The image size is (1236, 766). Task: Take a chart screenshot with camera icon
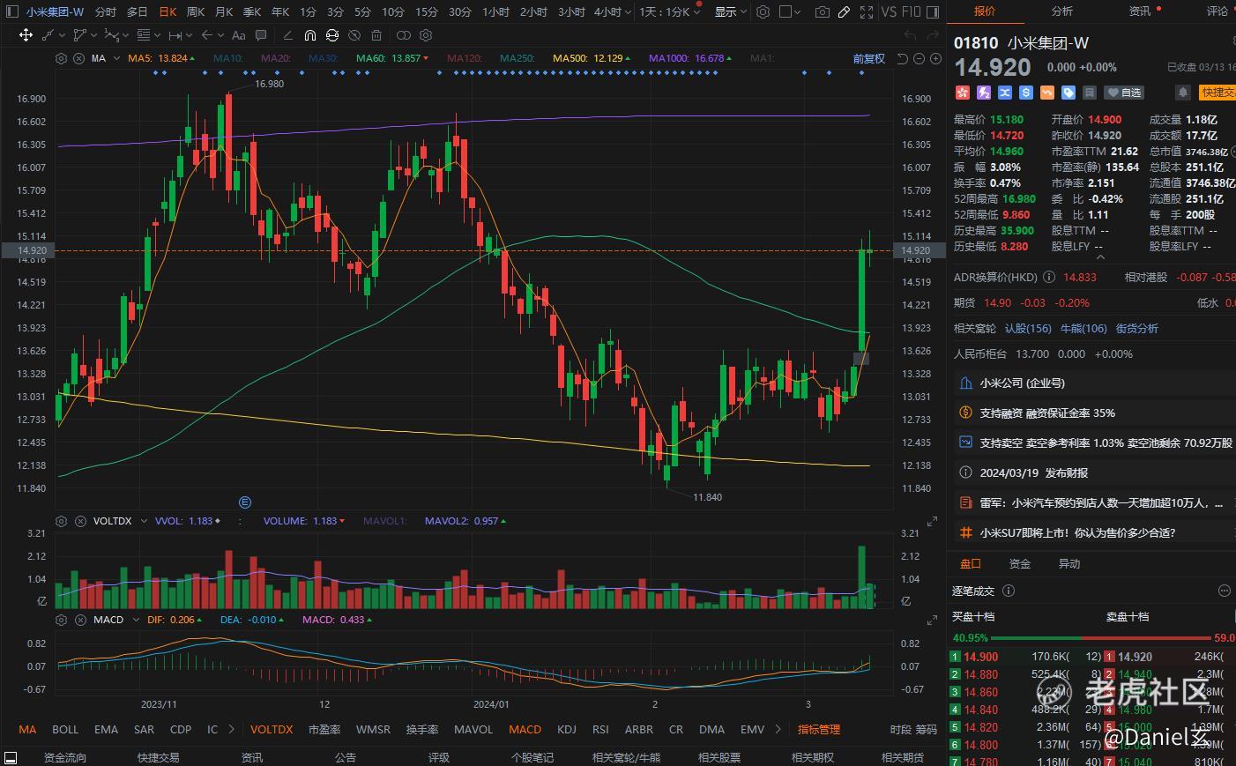tap(822, 12)
